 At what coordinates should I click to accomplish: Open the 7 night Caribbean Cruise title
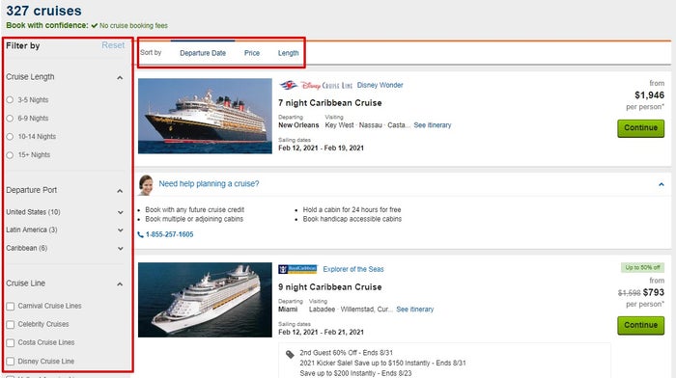(x=330, y=103)
